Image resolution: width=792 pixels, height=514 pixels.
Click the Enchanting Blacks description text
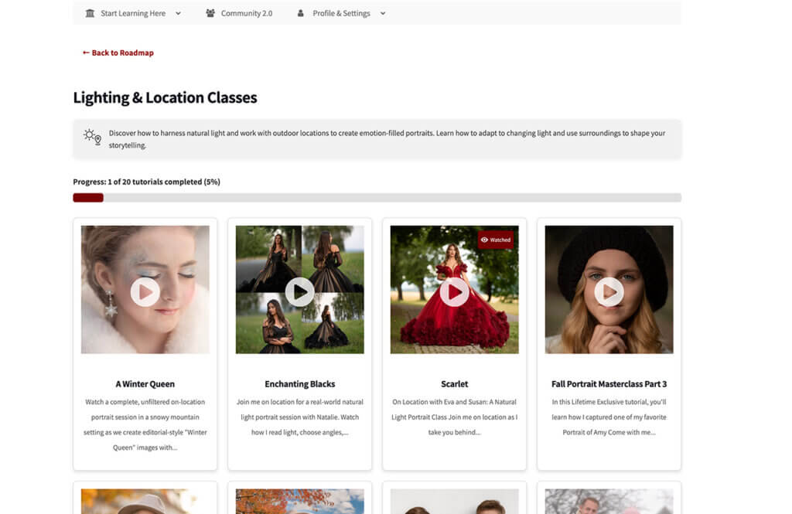click(x=299, y=417)
